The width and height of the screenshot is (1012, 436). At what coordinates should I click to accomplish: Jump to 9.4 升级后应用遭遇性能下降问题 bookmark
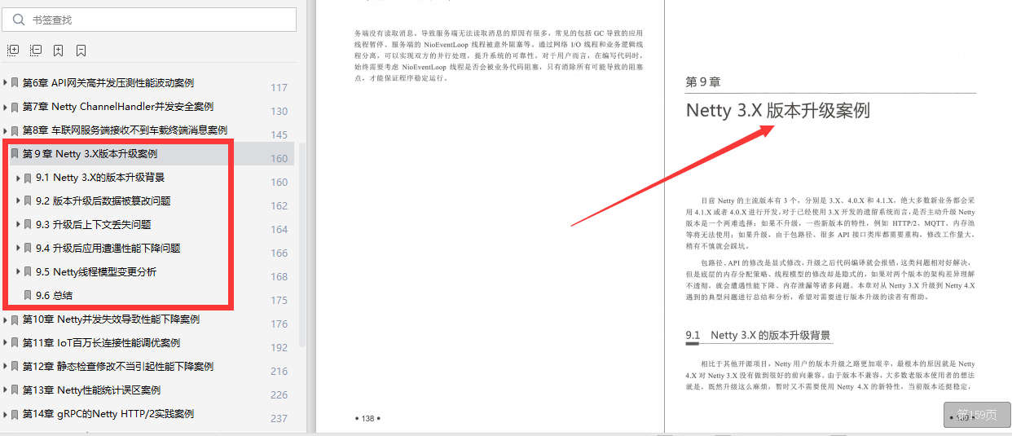click(108, 249)
